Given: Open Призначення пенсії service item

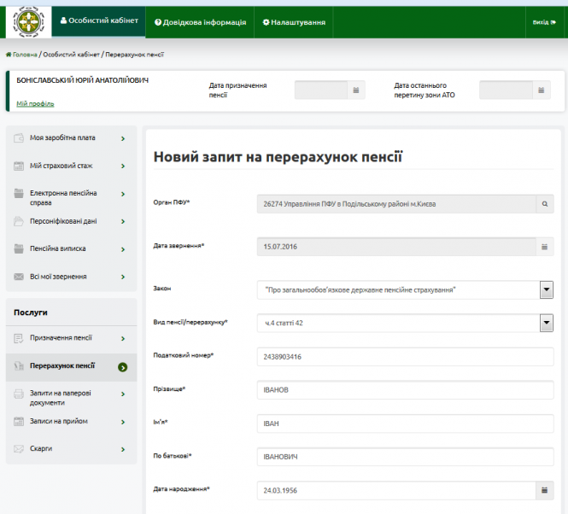Looking at the screenshot, I should tap(61, 337).
